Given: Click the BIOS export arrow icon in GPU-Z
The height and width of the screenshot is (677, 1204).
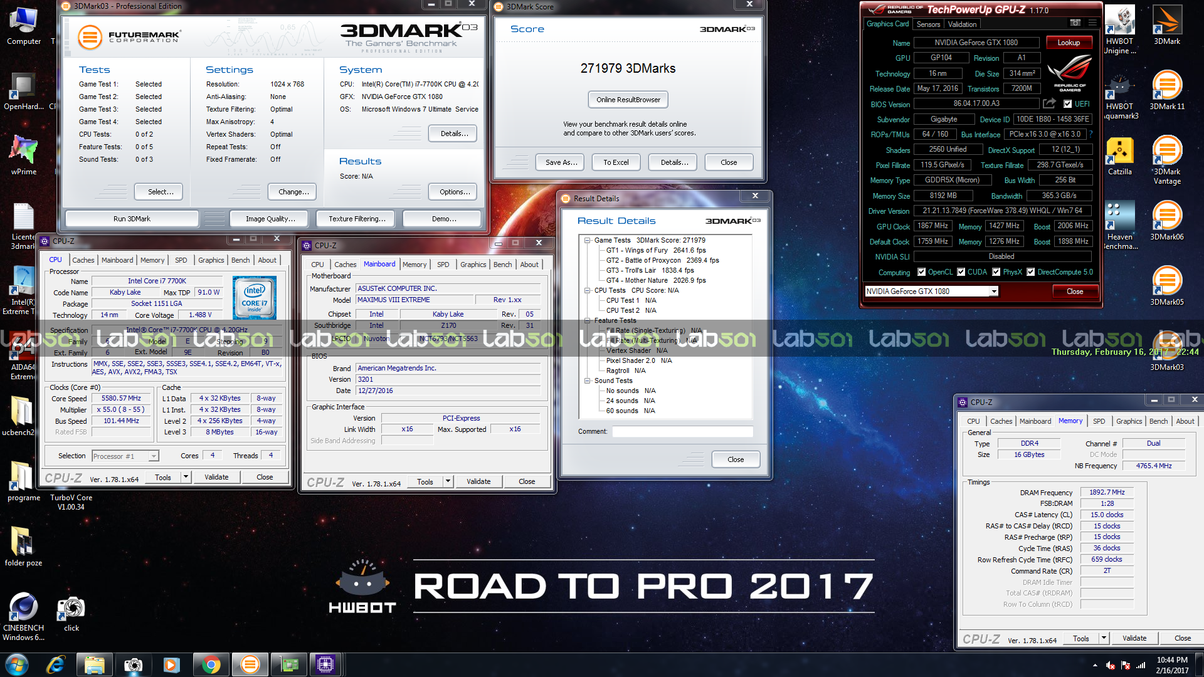Looking at the screenshot, I should click(x=1049, y=103).
